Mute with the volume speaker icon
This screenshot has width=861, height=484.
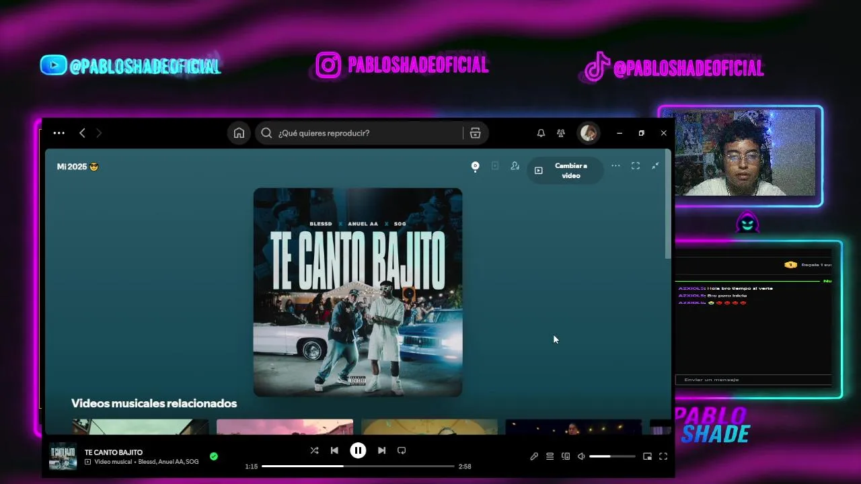coord(581,456)
